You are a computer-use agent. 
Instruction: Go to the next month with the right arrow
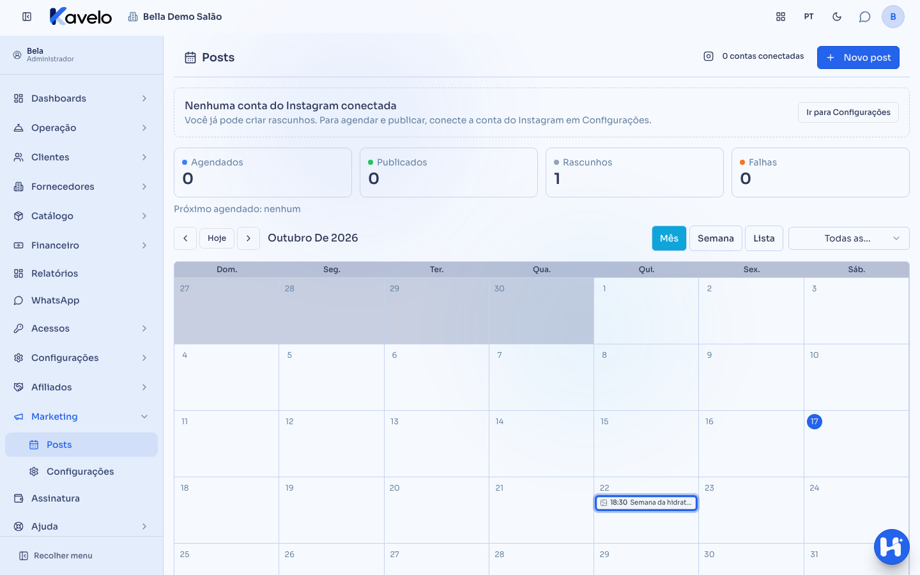(x=249, y=238)
